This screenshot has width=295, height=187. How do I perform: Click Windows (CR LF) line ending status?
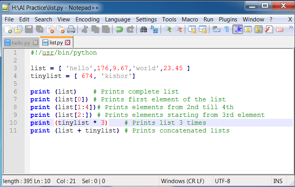pos(182,181)
